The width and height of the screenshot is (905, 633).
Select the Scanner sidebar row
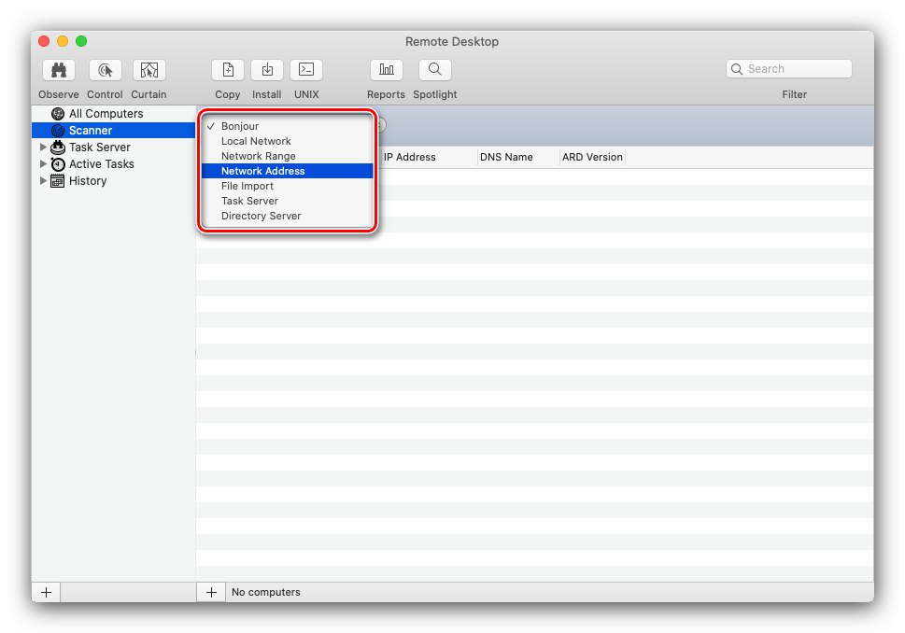[x=114, y=131]
